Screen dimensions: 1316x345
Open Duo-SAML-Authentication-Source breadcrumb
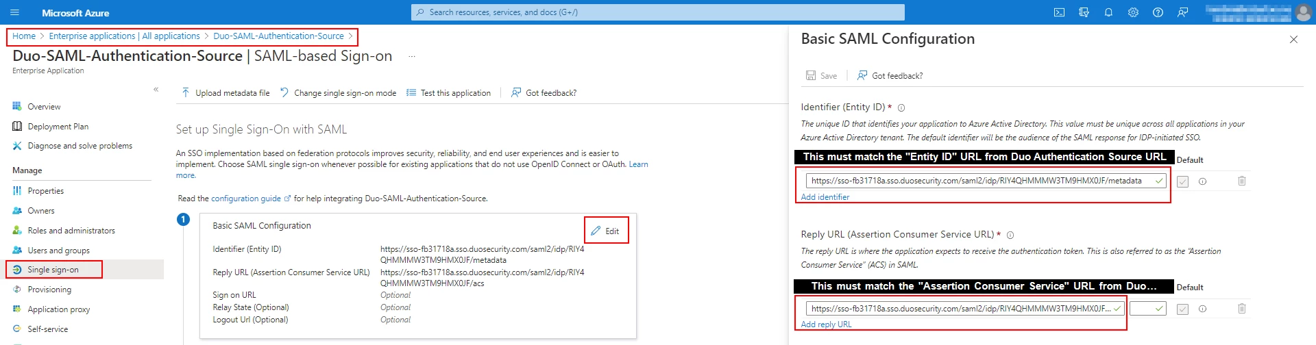click(x=278, y=36)
